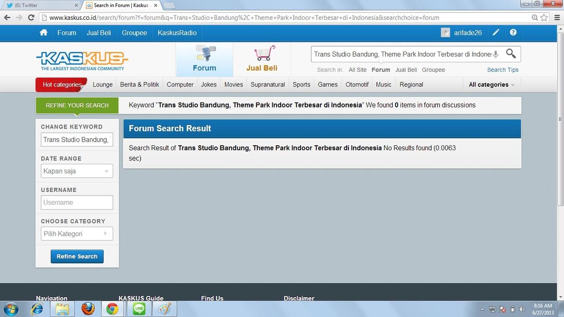The width and height of the screenshot is (564, 317).
Task: Launch Internet Explorer from taskbar
Action: click(37, 309)
